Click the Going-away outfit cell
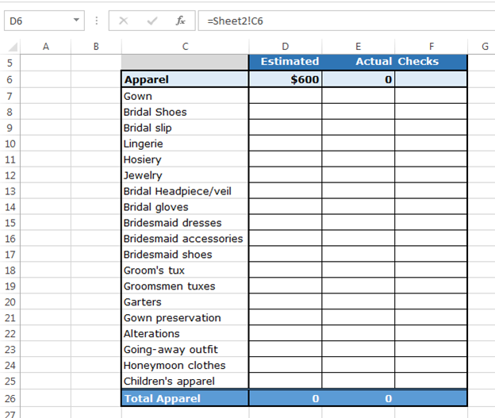Viewport: 495px width, 418px height. pos(185,350)
